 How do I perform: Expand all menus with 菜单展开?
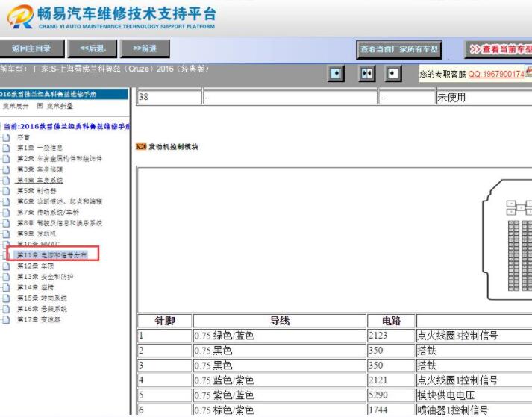click(x=16, y=106)
